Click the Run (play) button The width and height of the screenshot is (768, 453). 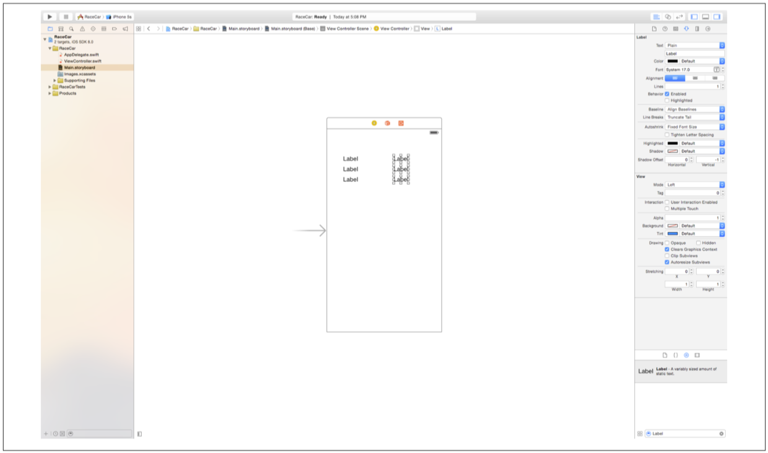[50, 17]
